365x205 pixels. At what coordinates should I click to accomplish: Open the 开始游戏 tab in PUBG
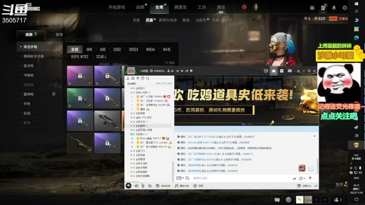coord(116,7)
